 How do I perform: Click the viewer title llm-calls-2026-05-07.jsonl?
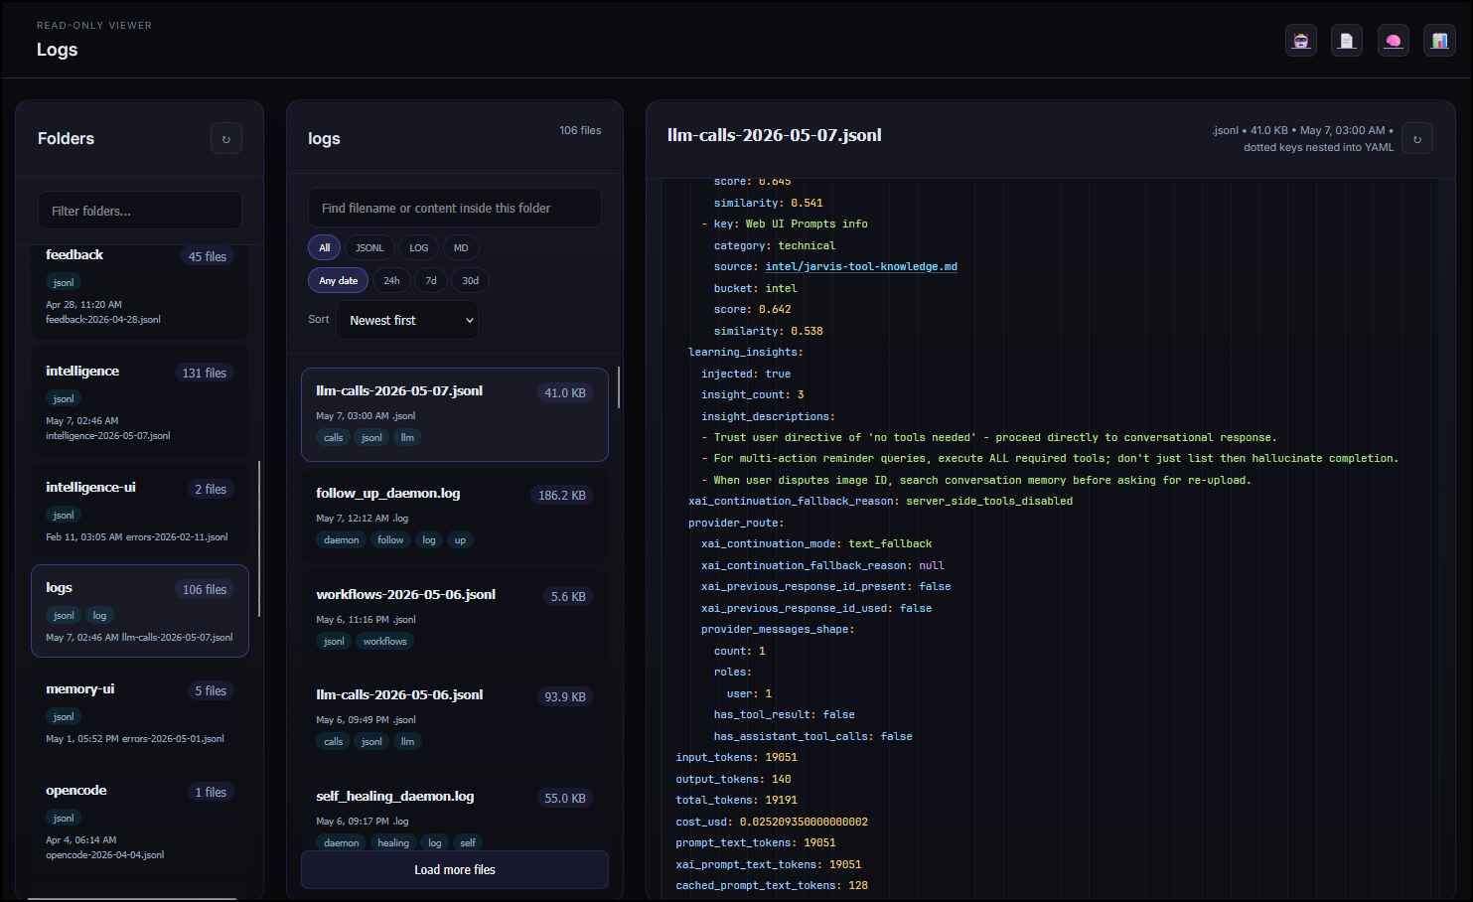(x=775, y=135)
